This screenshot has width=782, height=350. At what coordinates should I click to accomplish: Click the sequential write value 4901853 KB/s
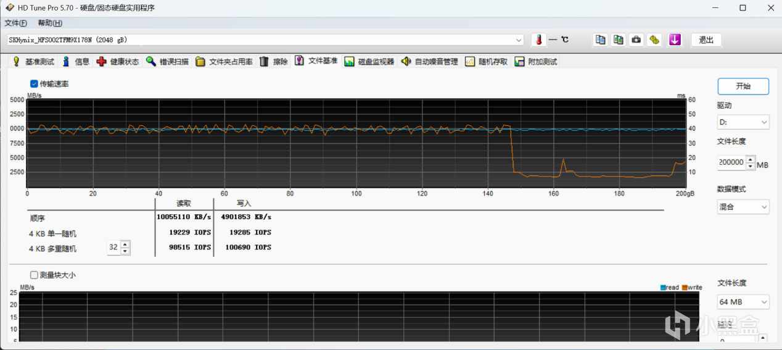pos(246,217)
